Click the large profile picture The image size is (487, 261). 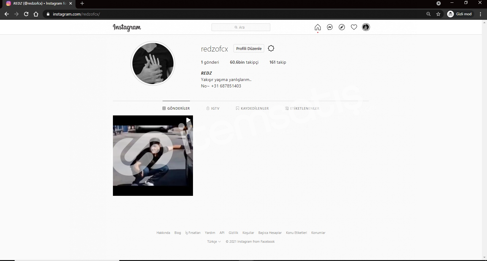point(153,63)
